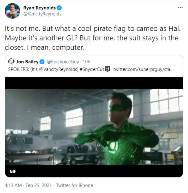The image size is (188, 193).
Task: Click the 10h quoted tweet timestamp
Action: [x=86, y=62]
